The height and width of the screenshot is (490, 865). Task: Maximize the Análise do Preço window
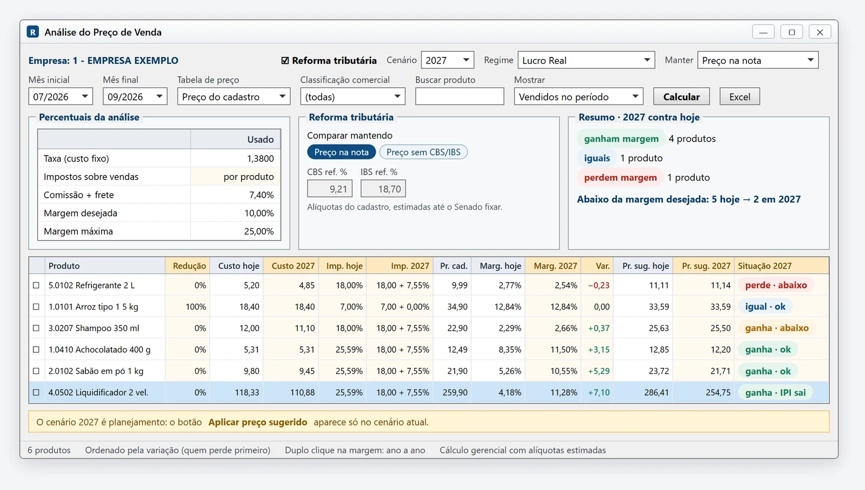point(791,32)
